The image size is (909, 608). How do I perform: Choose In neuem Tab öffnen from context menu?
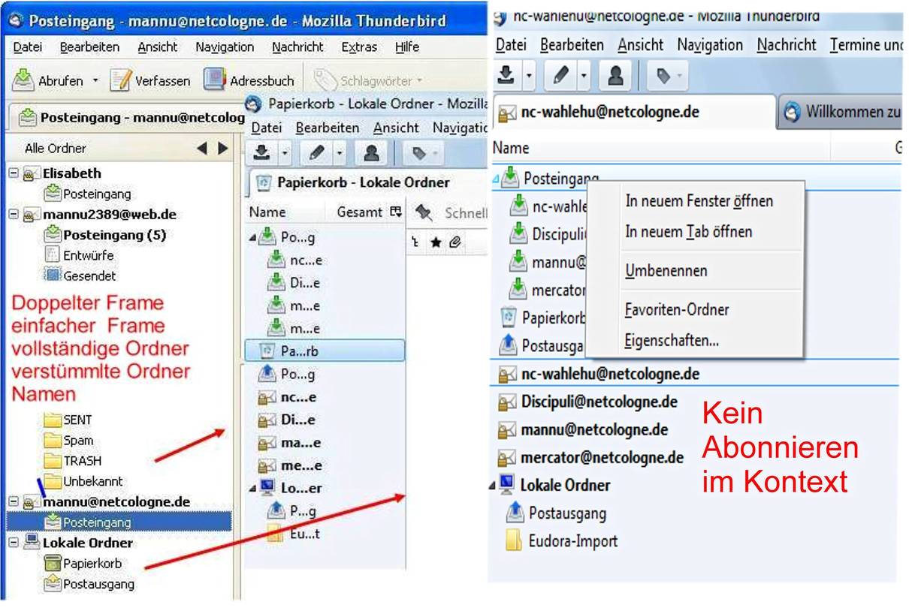688,232
